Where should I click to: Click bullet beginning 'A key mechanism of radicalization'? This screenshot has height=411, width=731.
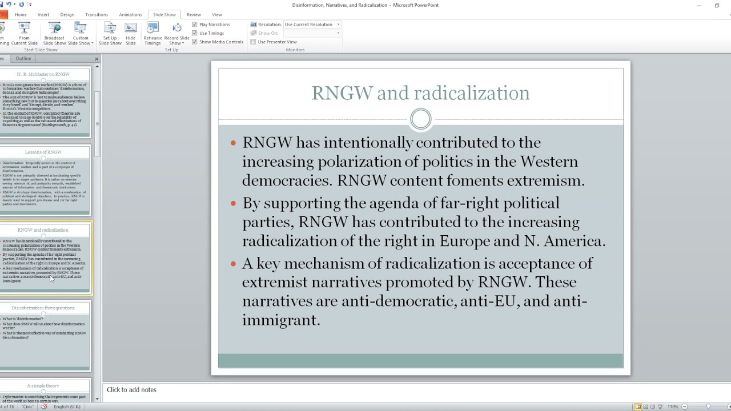click(x=417, y=292)
